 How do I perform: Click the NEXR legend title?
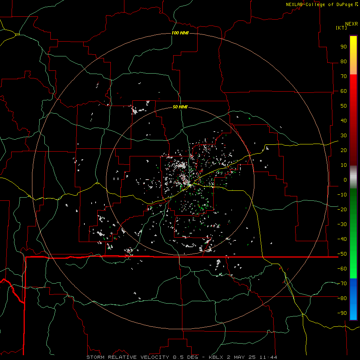click(x=352, y=24)
